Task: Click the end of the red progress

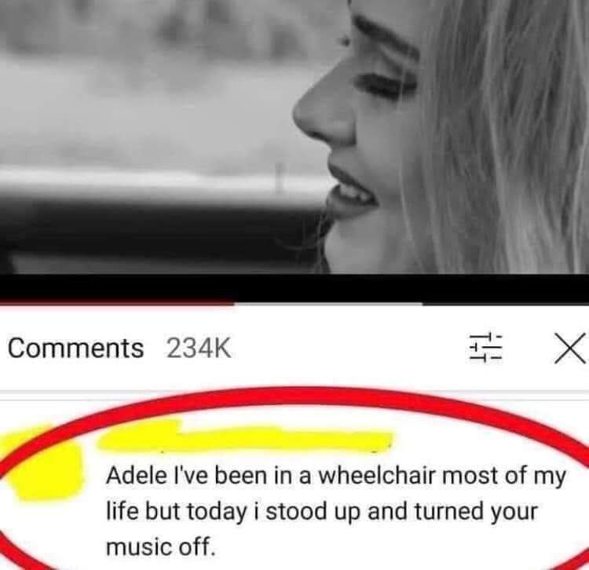Action: (233, 303)
